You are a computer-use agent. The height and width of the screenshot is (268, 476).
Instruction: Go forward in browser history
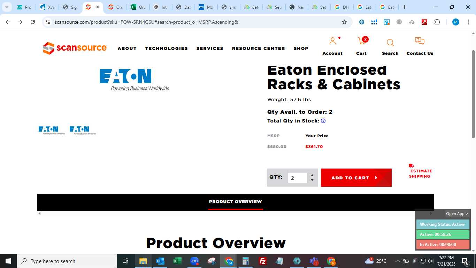click(20, 22)
